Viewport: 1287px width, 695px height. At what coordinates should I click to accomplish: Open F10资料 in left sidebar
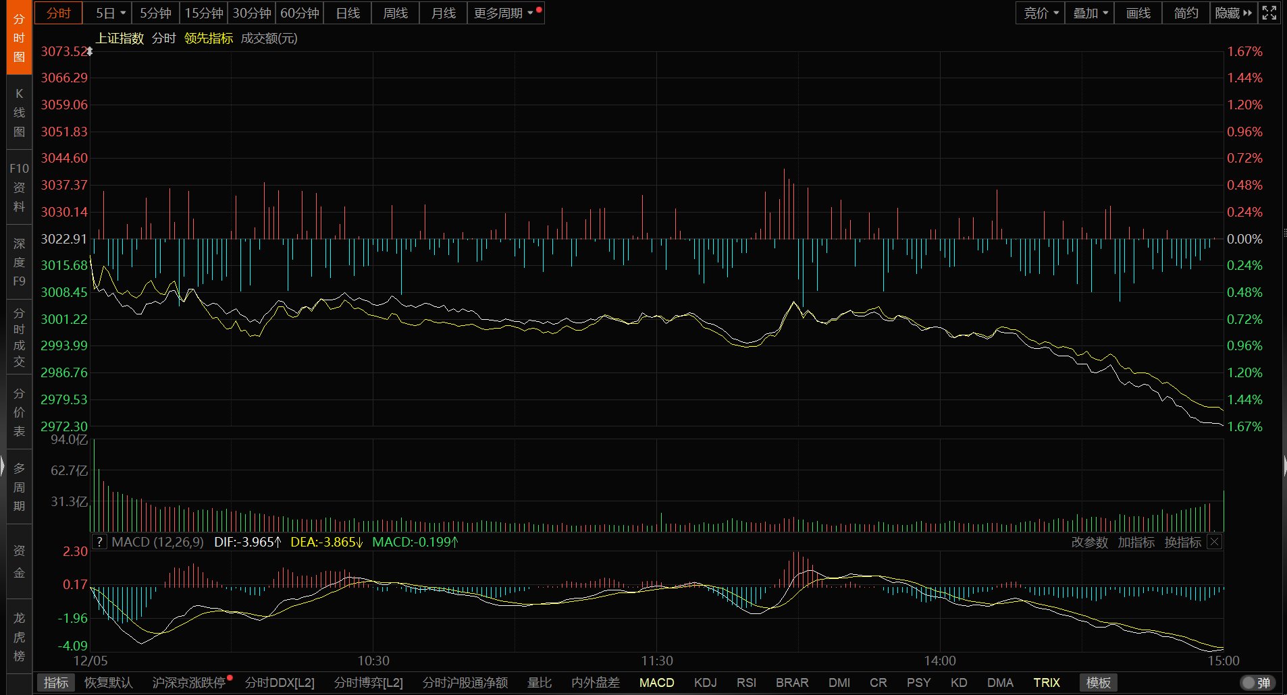pyautogui.click(x=19, y=187)
